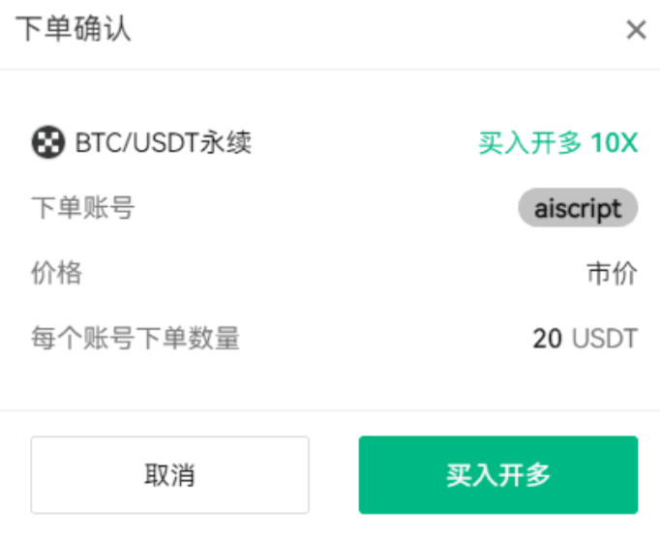
Task: Click the green 10X leverage indicator
Action: click(615, 142)
